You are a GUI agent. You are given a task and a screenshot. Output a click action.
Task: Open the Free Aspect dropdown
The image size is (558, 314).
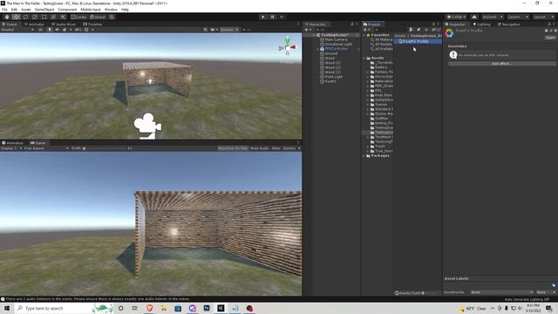pyautogui.click(x=46, y=148)
